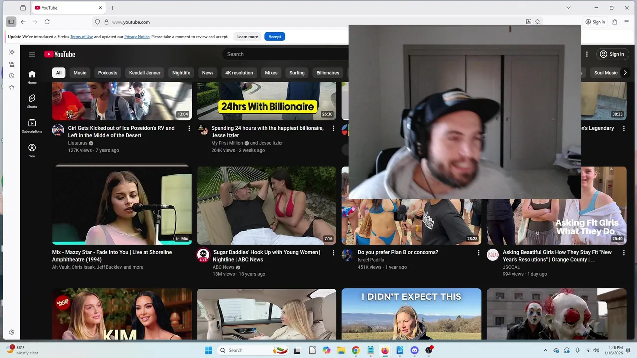
Task: Open options for Ice Poseidon's RV video
Action: 189,128
